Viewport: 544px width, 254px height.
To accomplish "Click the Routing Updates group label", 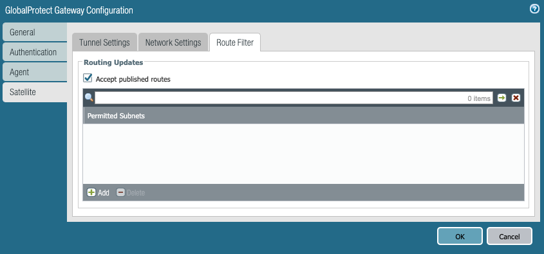I will [x=113, y=63].
